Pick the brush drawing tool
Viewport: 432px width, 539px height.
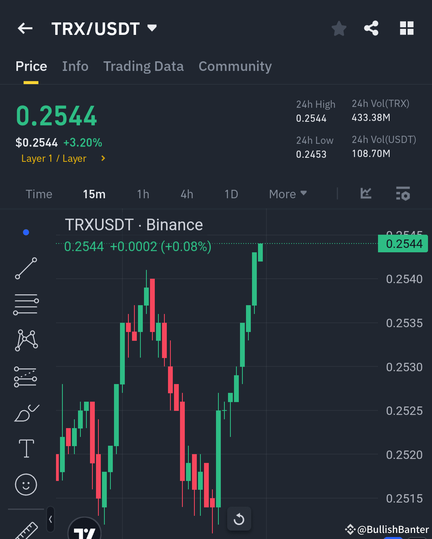[26, 412]
